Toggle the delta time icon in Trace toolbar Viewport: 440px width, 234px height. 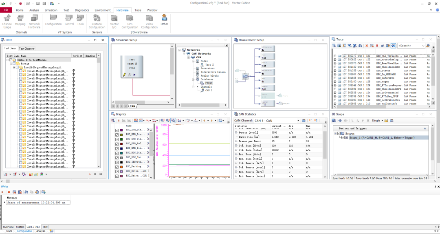383,46
